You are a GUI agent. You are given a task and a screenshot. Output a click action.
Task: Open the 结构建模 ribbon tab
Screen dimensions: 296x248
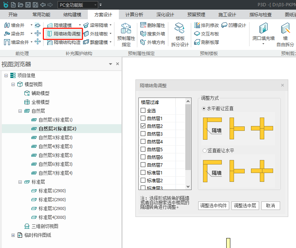(x=72, y=15)
